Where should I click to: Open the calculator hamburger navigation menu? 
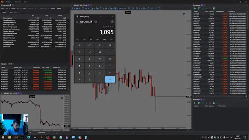tap(77, 22)
